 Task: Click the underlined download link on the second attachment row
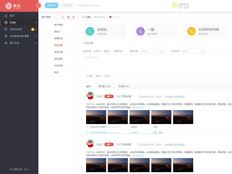point(155,133)
